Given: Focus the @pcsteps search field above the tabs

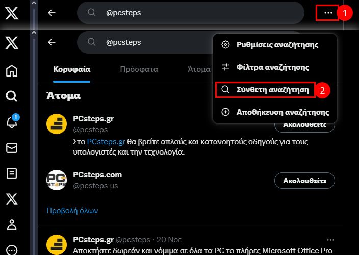Looking at the screenshot, I should pyautogui.click(x=145, y=42).
